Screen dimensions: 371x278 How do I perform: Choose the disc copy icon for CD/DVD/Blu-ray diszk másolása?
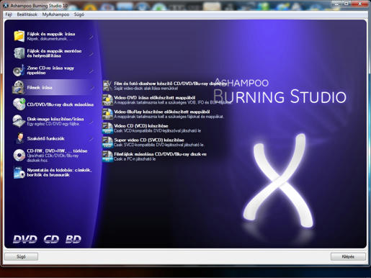[19, 104]
